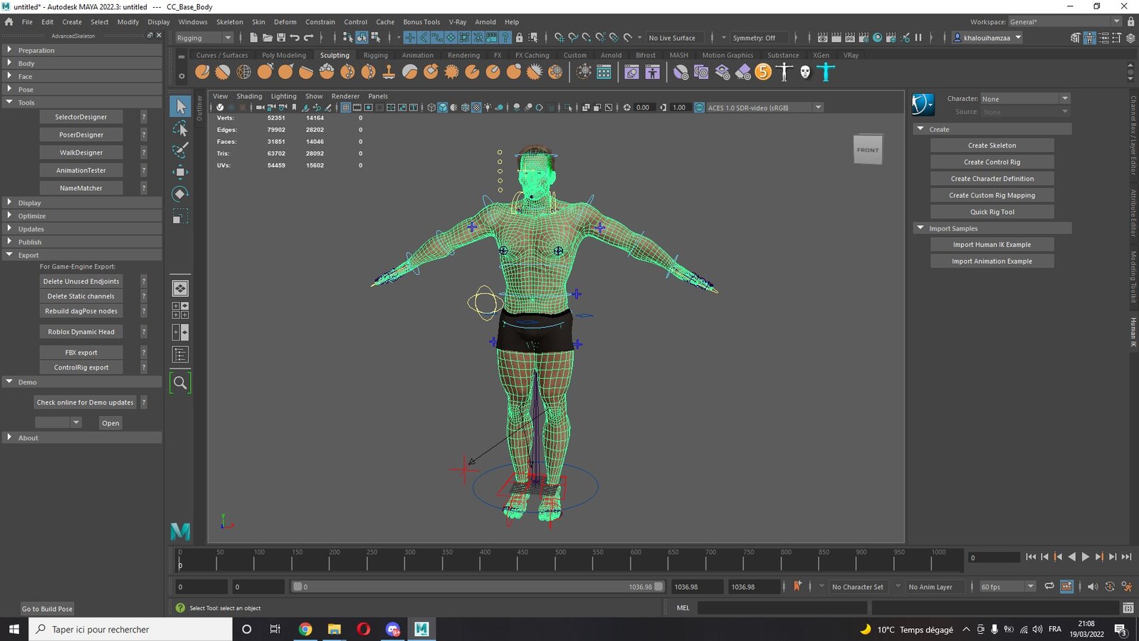Toggle smooth shade all in viewport

442,108
